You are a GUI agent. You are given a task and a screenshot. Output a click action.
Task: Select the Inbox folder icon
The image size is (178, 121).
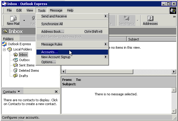pyautogui.click(x=16, y=55)
